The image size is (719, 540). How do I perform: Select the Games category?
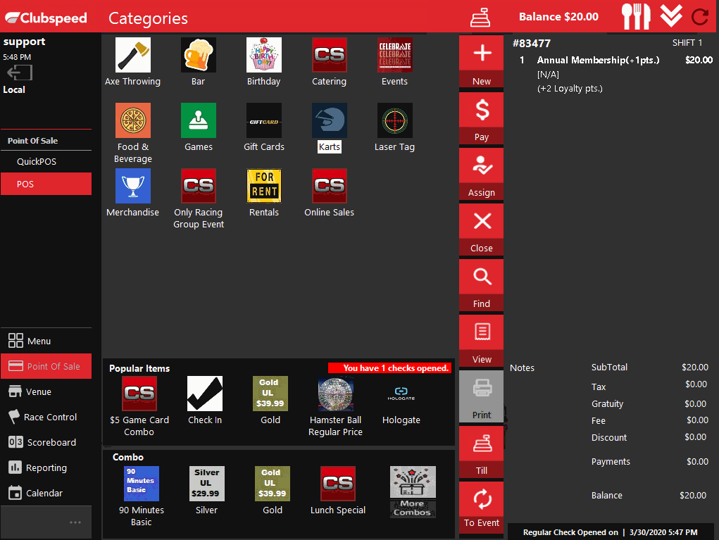pyautogui.click(x=198, y=127)
